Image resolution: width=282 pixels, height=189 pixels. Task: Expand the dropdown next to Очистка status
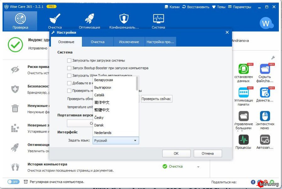click(198, 167)
